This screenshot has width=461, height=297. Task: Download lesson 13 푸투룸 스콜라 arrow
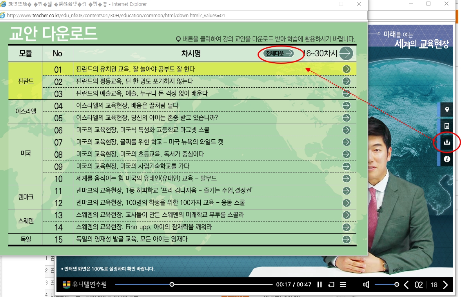(347, 215)
